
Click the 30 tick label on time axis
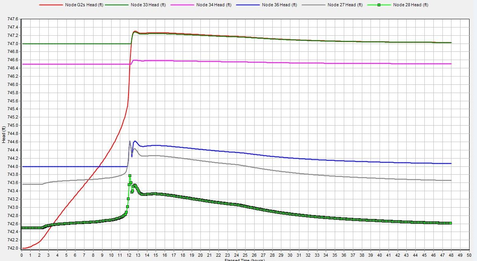tap(290, 254)
